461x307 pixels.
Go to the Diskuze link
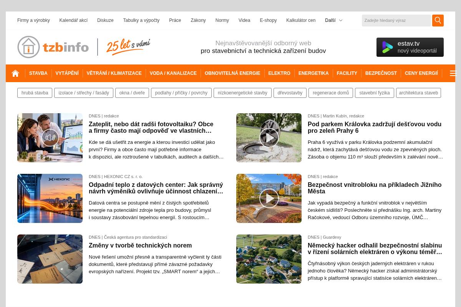point(105,20)
